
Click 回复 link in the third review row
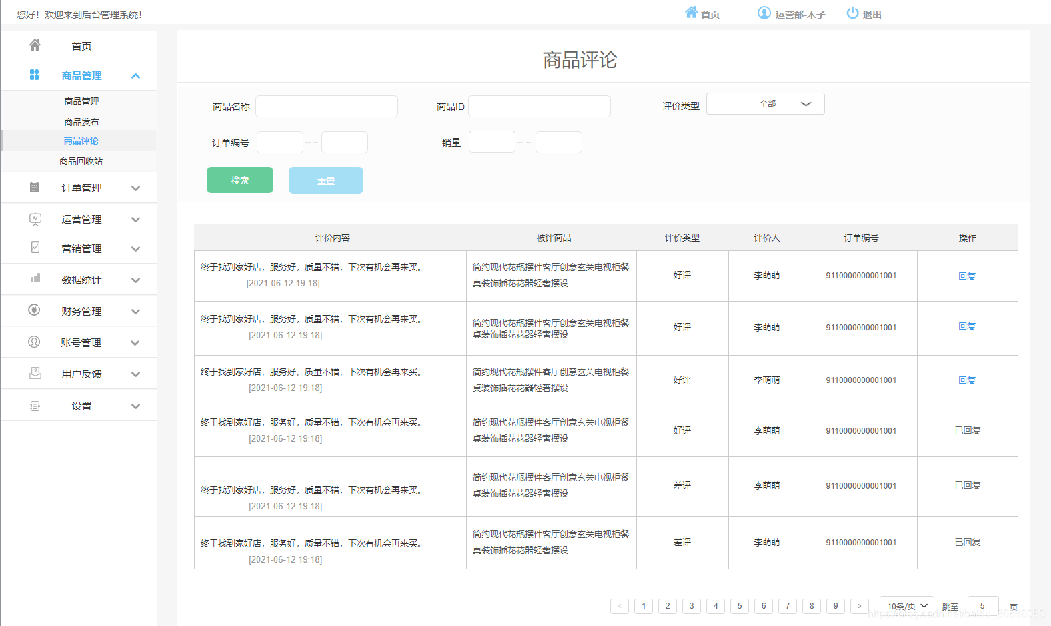(967, 380)
